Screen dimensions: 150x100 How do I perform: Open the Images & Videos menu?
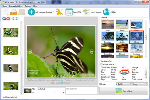pos(16,6)
